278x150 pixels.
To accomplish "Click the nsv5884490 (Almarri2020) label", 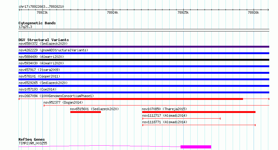I will tap(41, 57).
